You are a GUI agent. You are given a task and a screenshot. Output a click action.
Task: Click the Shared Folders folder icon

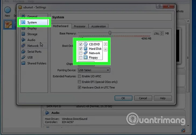tap(23, 63)
